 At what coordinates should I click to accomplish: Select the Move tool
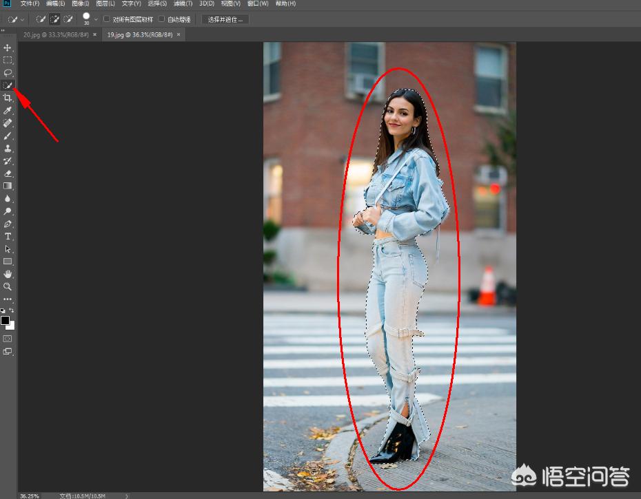coord(8,47)
